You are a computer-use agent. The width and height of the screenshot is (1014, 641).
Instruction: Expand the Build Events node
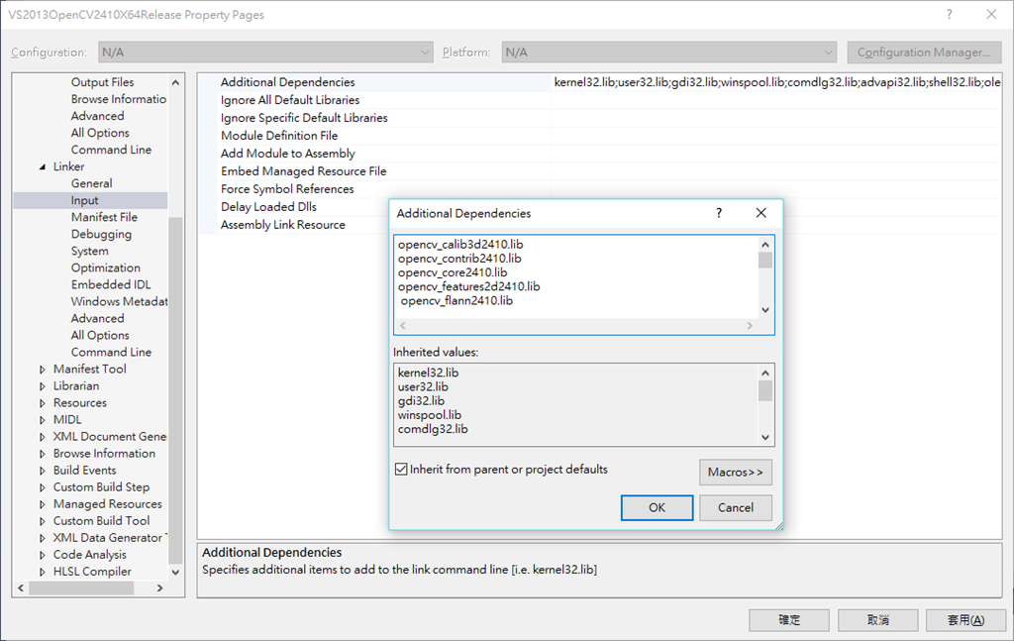coord(43,471)
